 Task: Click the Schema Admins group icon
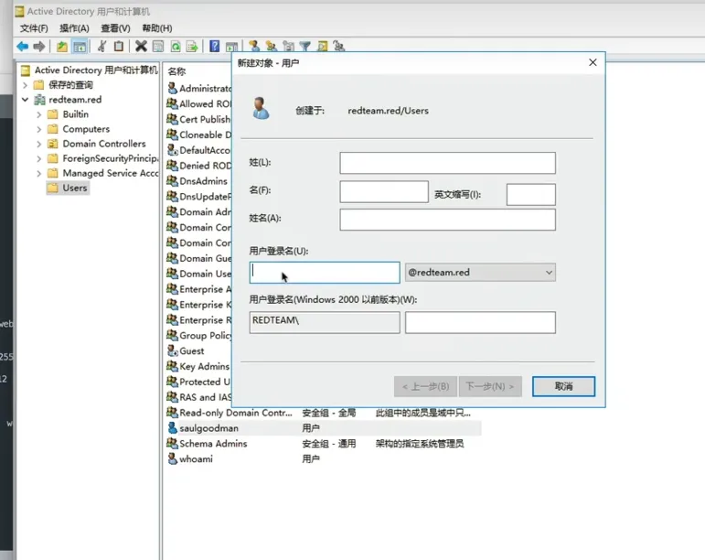tap(172, 443)
